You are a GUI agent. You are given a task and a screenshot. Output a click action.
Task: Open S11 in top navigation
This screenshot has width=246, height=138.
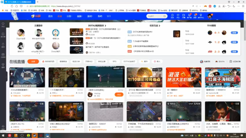tap(109, 16)
